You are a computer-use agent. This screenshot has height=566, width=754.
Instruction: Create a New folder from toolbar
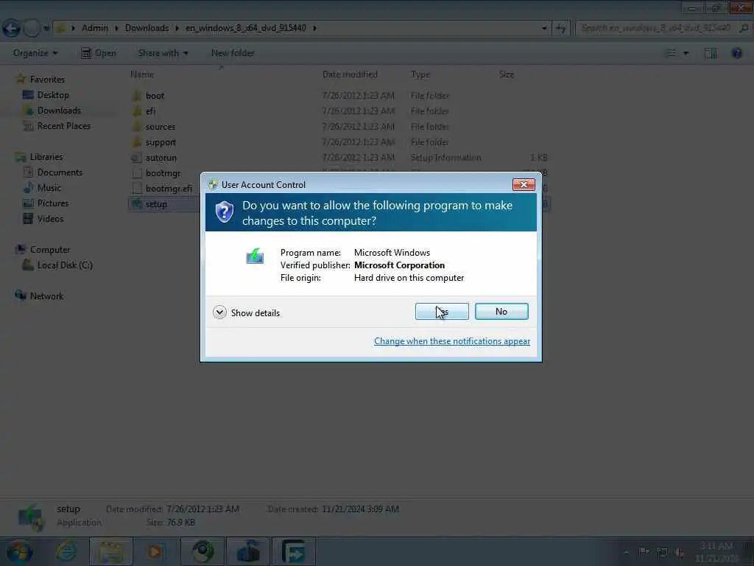(x=233, y=53)
